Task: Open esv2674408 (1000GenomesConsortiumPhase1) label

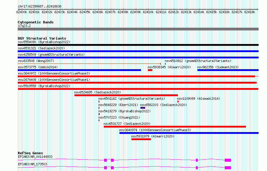Action: [x=54, y=80]
